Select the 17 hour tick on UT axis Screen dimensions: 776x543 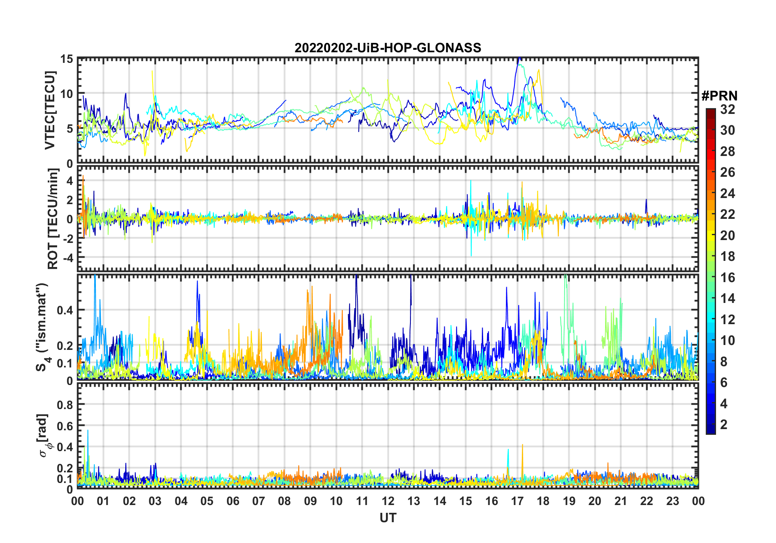pyautogui.click(x=517, y=501)
